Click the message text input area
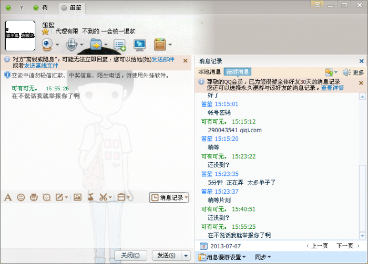Viewport: 368px width, 264px height. coord(96,225)
